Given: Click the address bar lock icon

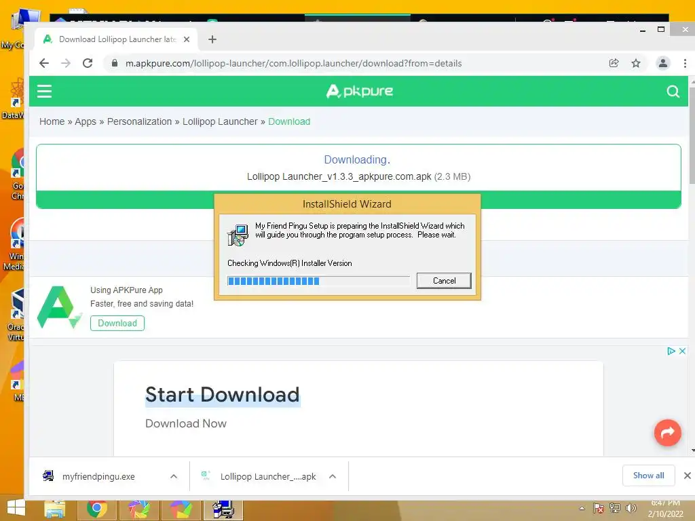Looking at the screenshot, I should [115, 63].
